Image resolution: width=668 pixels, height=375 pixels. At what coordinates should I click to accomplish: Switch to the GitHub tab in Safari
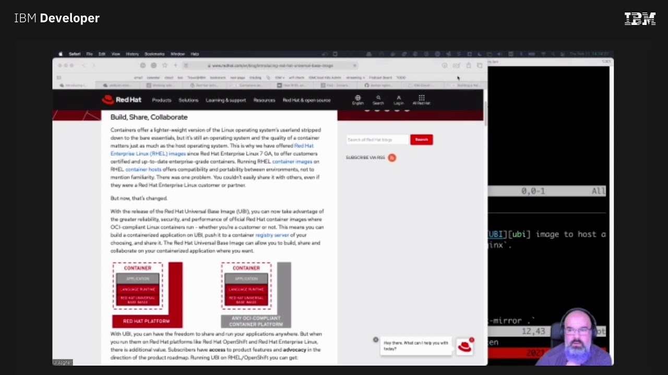[x=380, y=85]
